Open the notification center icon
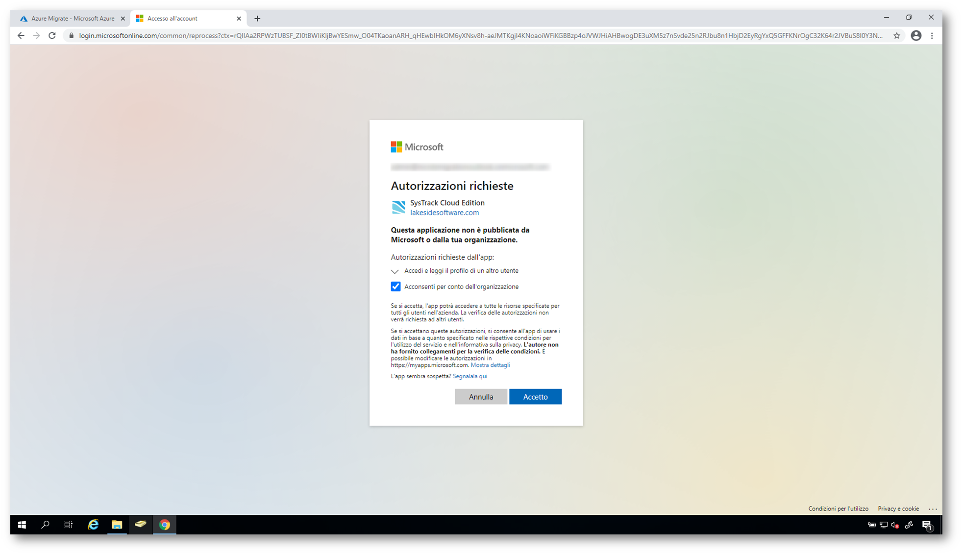The image size is (963, 555). [927, 525]
